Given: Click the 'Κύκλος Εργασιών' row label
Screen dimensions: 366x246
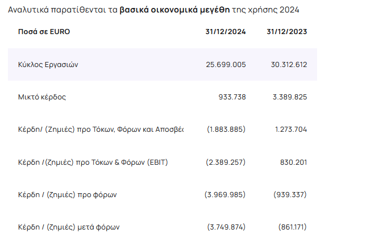Looking at the screenshot, I should point(48,65).
